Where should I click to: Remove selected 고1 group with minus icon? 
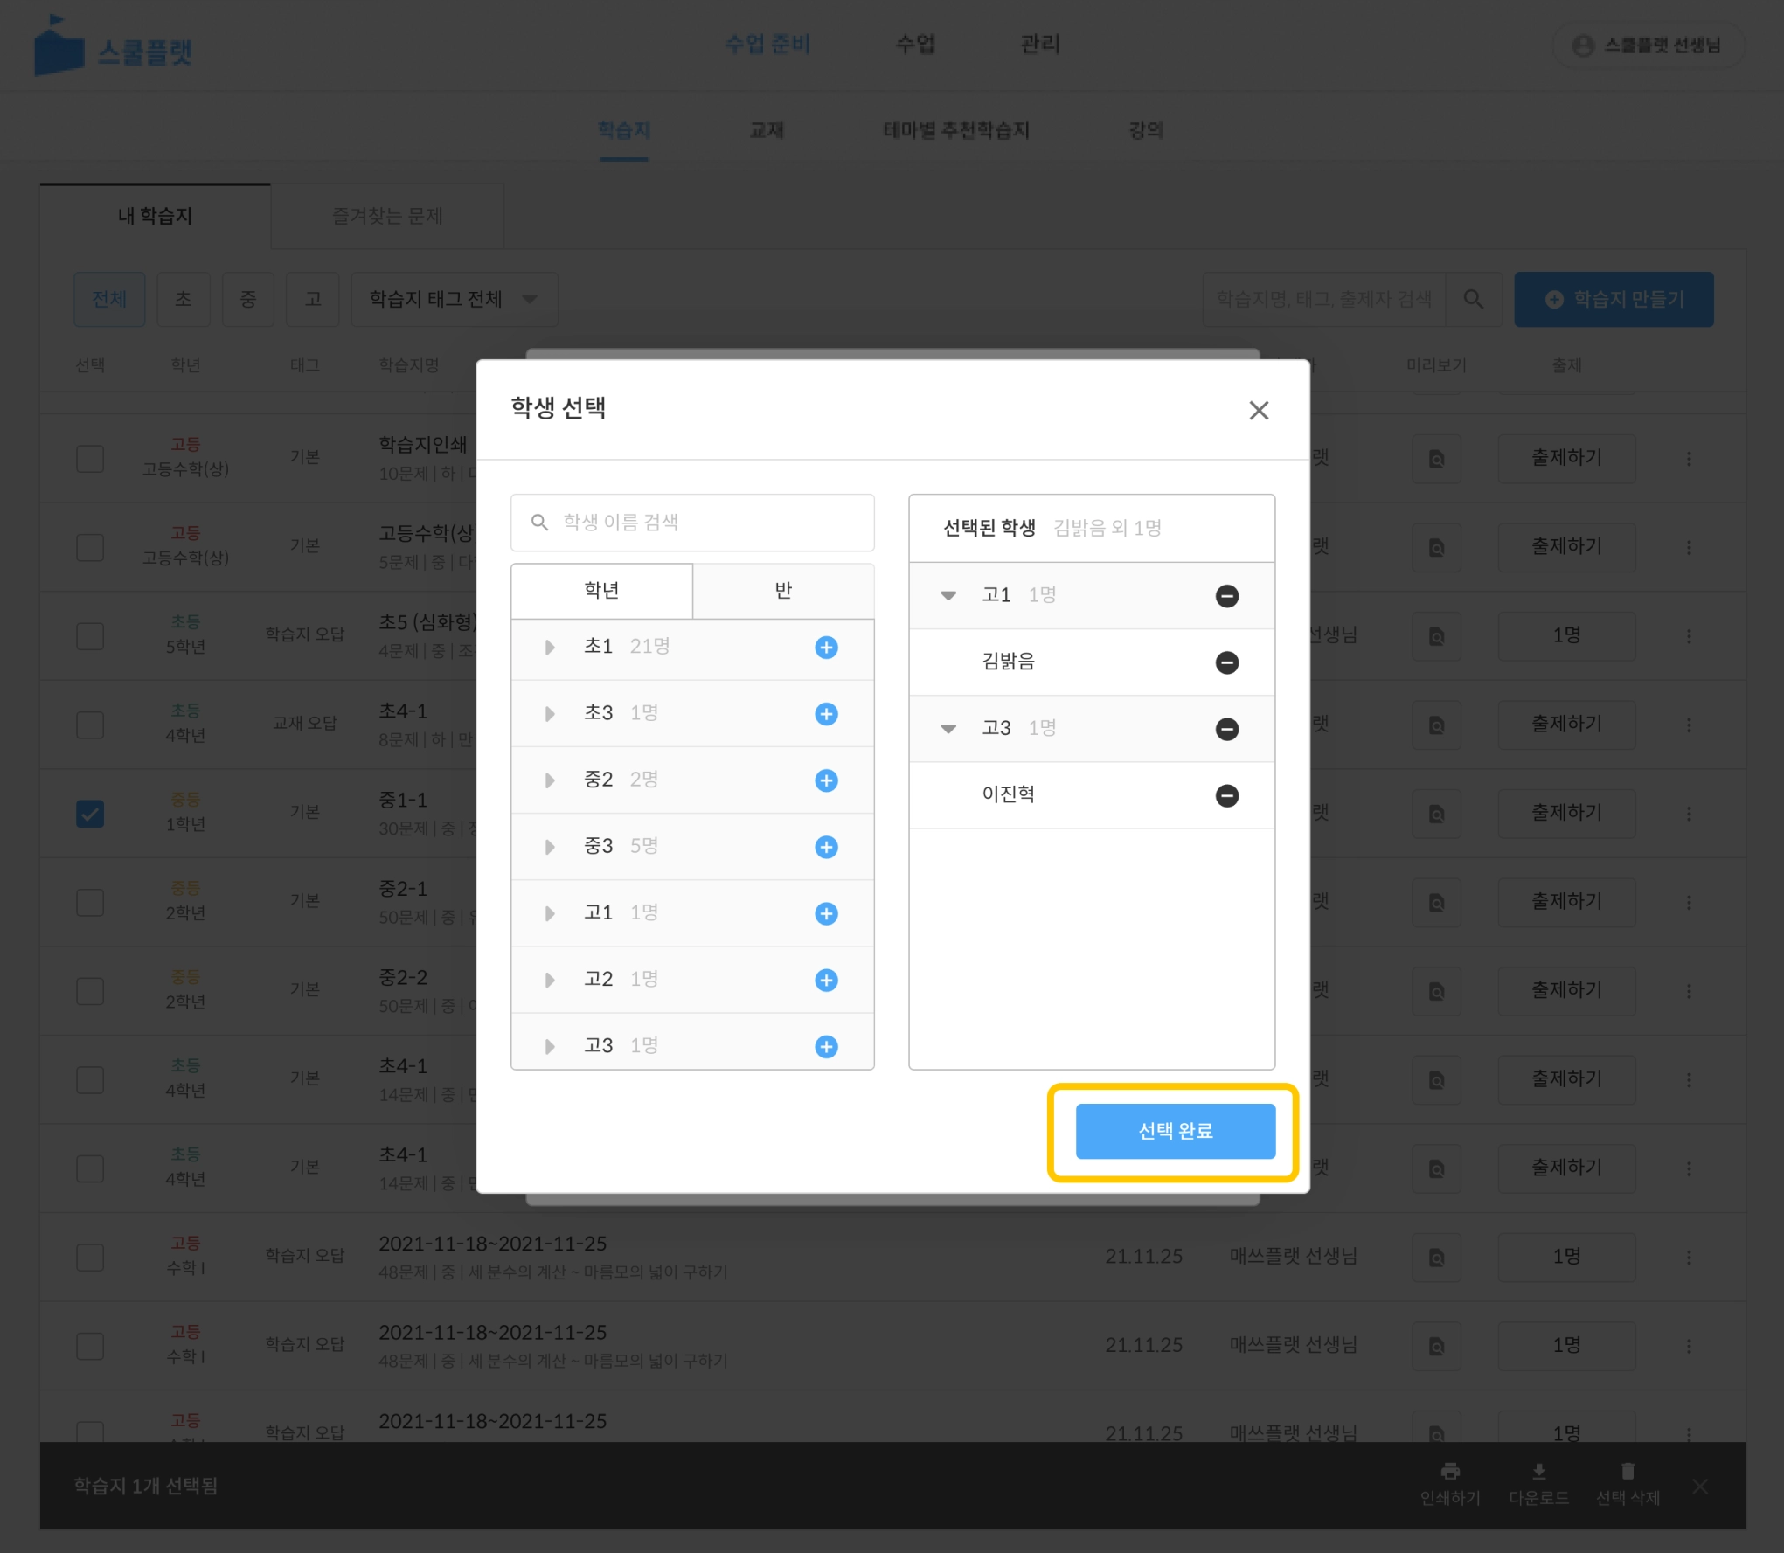pos(1226,596)
